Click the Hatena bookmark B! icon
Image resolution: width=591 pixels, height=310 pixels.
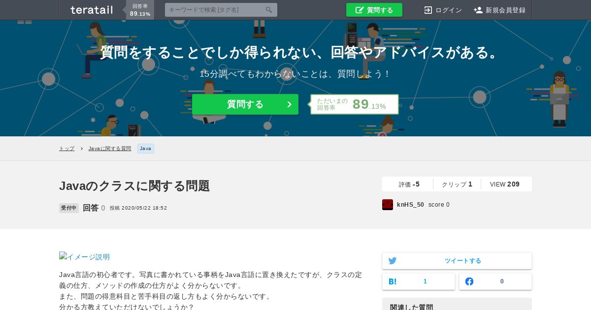click(393, 281)
